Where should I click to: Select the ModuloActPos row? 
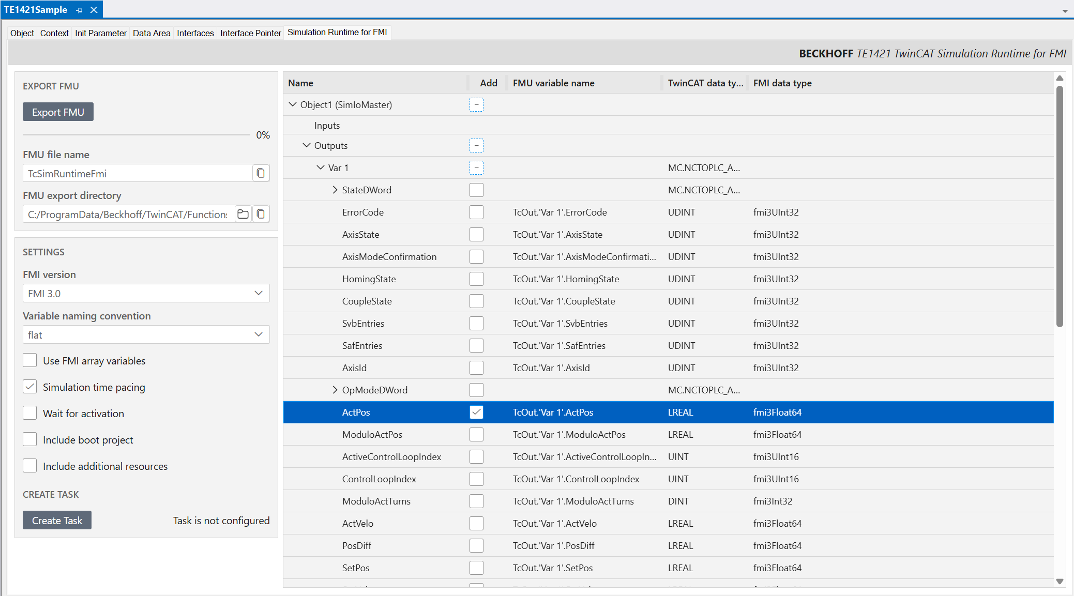[x=668, y=434]
